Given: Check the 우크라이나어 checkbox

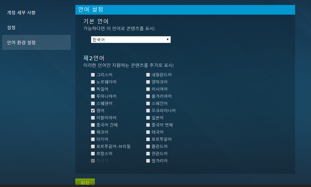Looking at the screenshot, I should click(x=148, y=111).
